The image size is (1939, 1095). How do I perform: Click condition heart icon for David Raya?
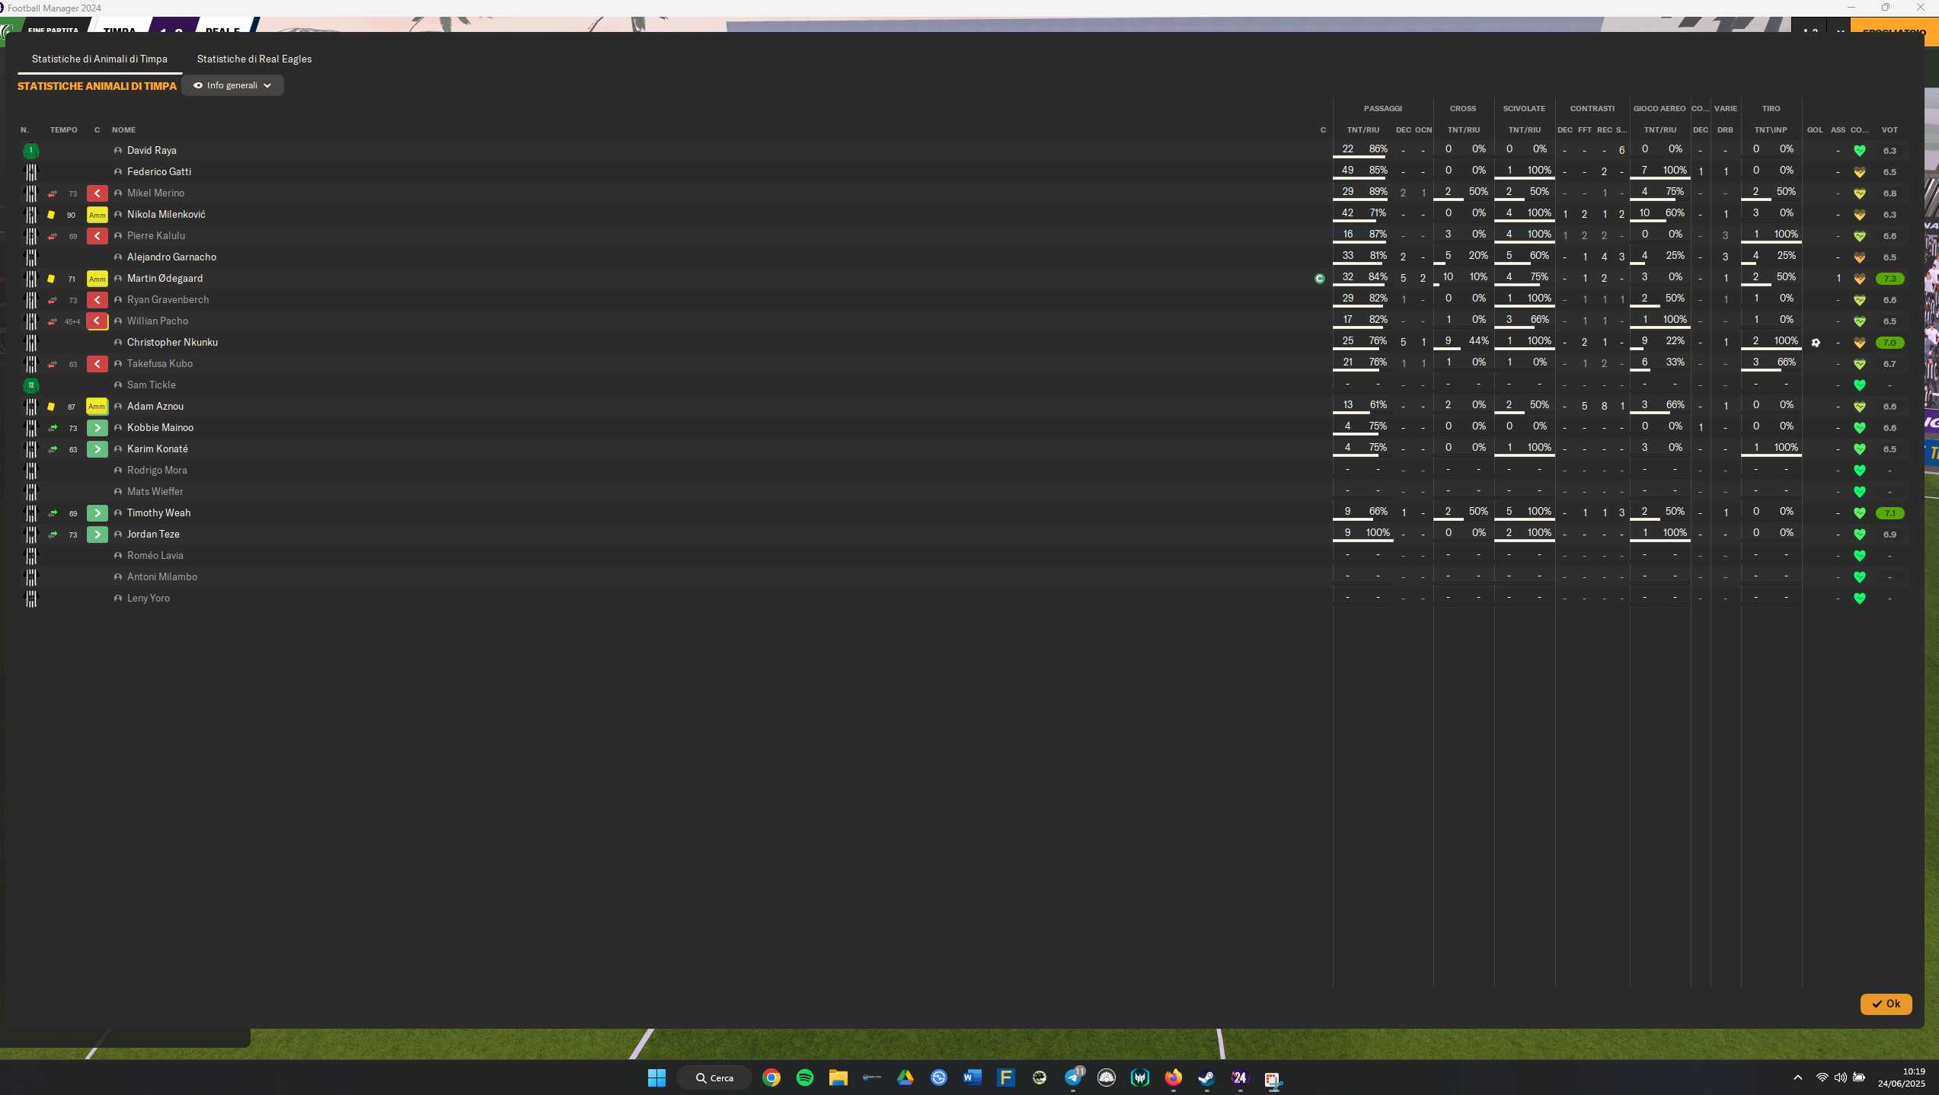tap(1859, 151)
